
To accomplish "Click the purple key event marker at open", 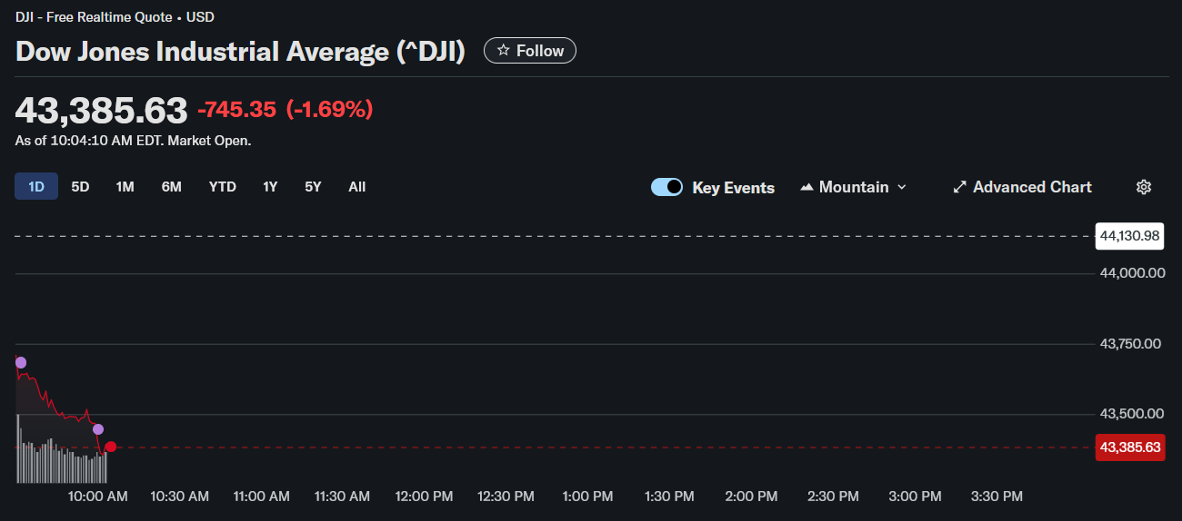I will click(20, 362).
